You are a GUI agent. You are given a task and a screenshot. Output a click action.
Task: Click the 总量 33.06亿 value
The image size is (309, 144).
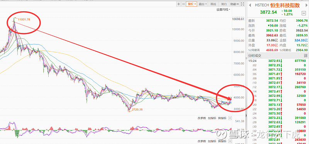point(272,40)
